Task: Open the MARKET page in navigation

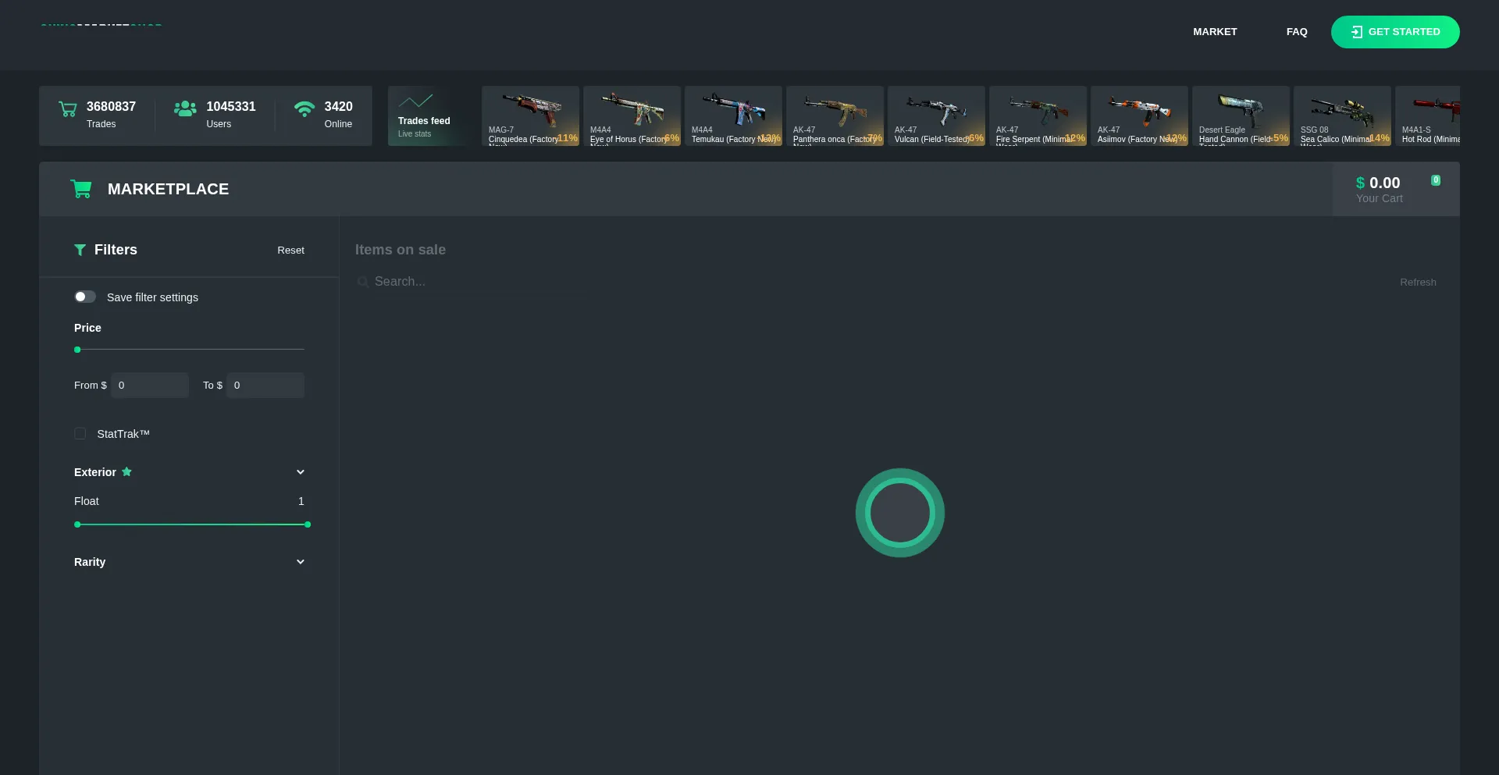Action: (1215, 32)
